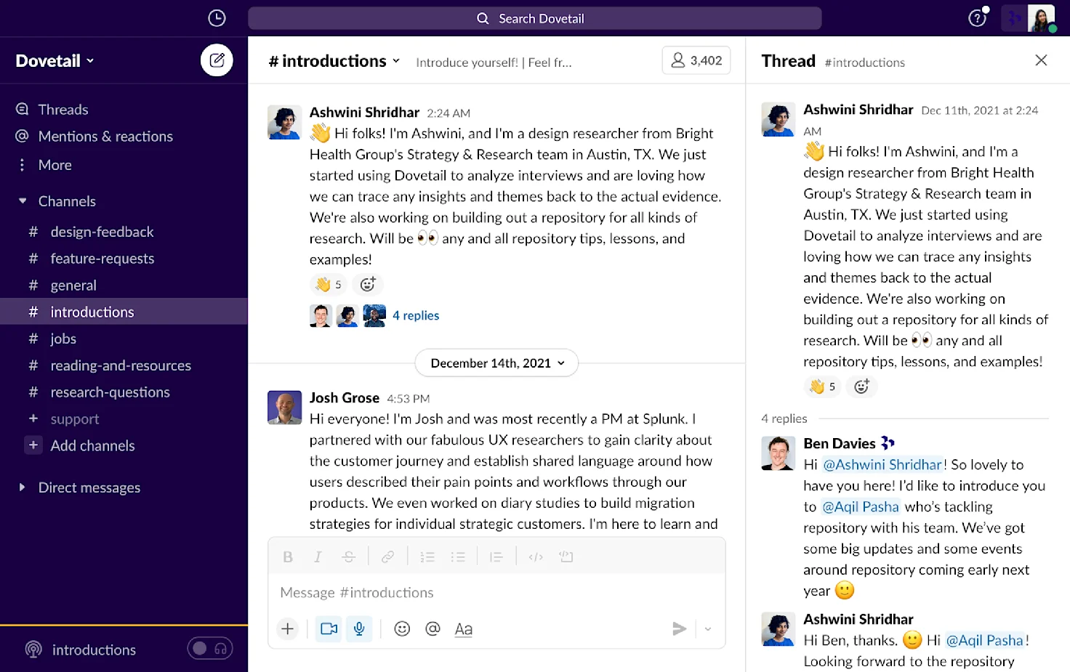This screenshot has height=672, width=1070.
Task: Toggle the headphones huddle switch
Action: pos(210,648)
